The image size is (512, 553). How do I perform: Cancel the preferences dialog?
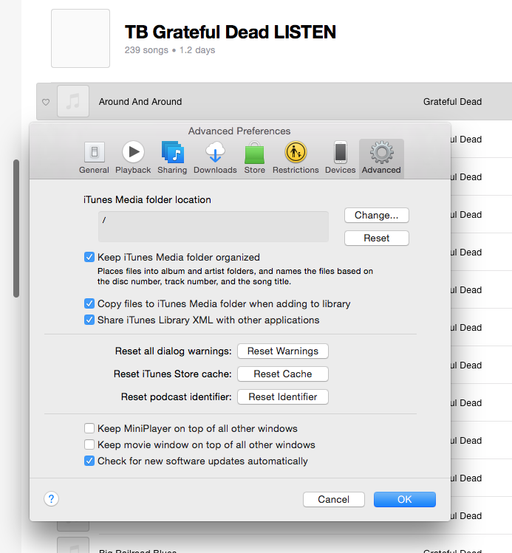click(x=333, y=499)
